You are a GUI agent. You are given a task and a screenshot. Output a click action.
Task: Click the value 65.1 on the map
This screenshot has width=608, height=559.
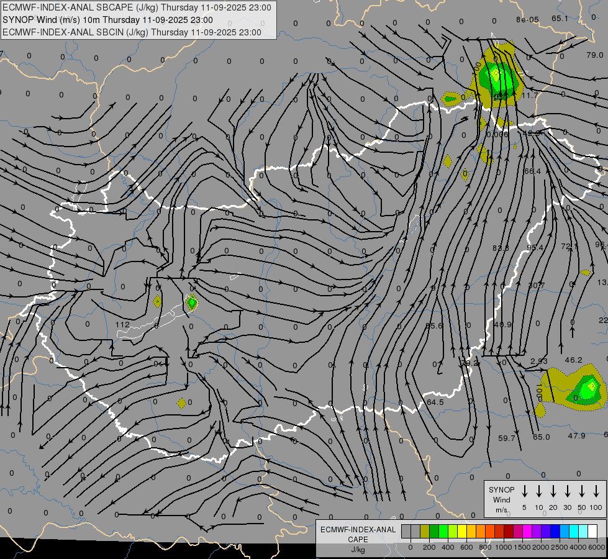coord(560,18)
